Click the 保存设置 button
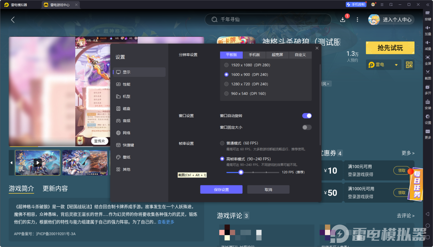The width and height of the screenshot is (433, 247). (221, 189)
